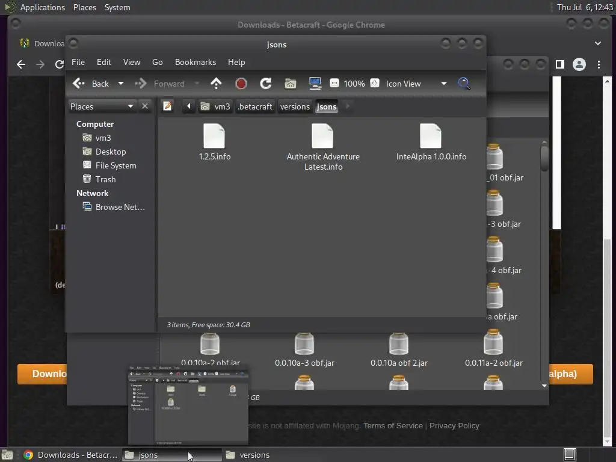
Task: Click Chrome back arrow
Action: 21,64
